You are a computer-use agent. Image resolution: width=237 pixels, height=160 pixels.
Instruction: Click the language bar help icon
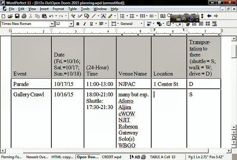[191, 19]
